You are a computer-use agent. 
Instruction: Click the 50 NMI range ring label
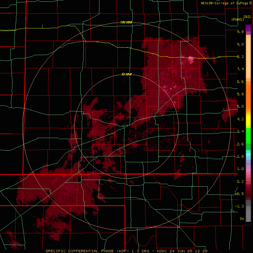coord(126,74)
